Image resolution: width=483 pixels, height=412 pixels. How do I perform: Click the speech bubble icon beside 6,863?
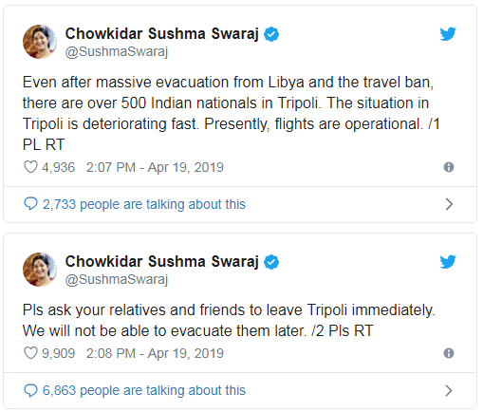[30, 390]
